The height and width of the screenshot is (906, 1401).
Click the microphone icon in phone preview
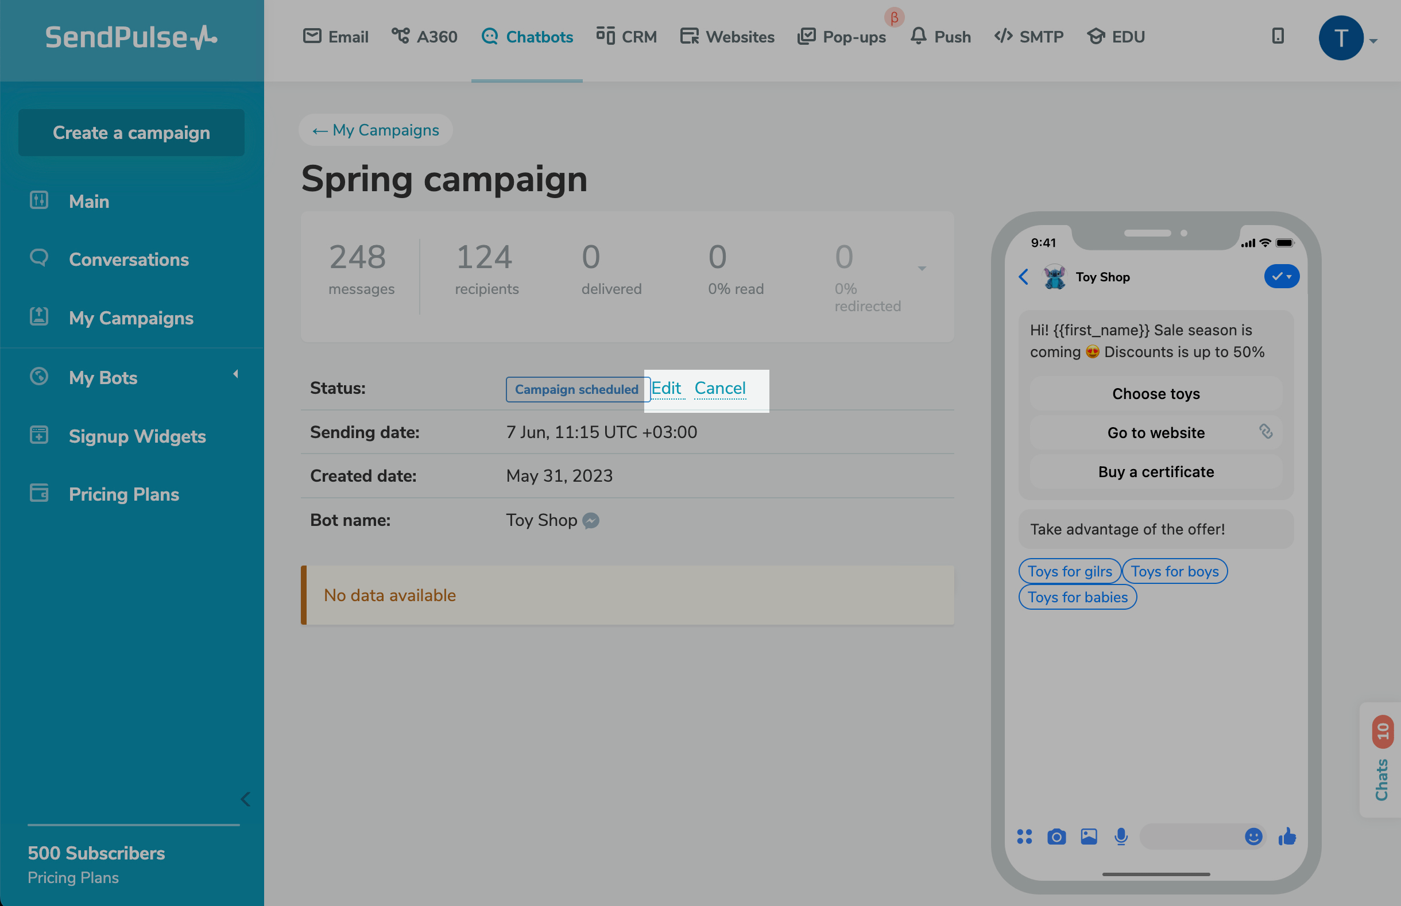pos(1121,837)
